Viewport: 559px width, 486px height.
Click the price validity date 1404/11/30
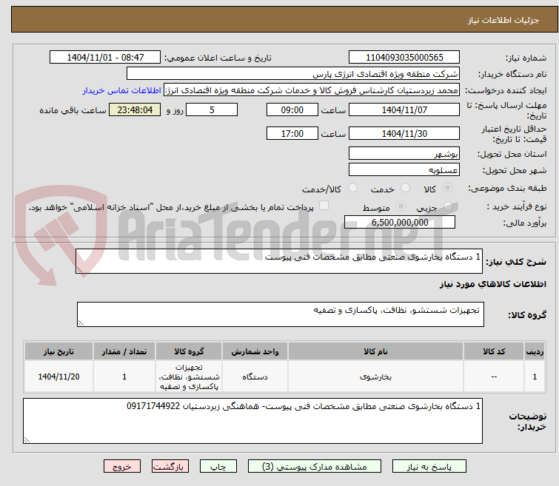(x=404, y=134)
